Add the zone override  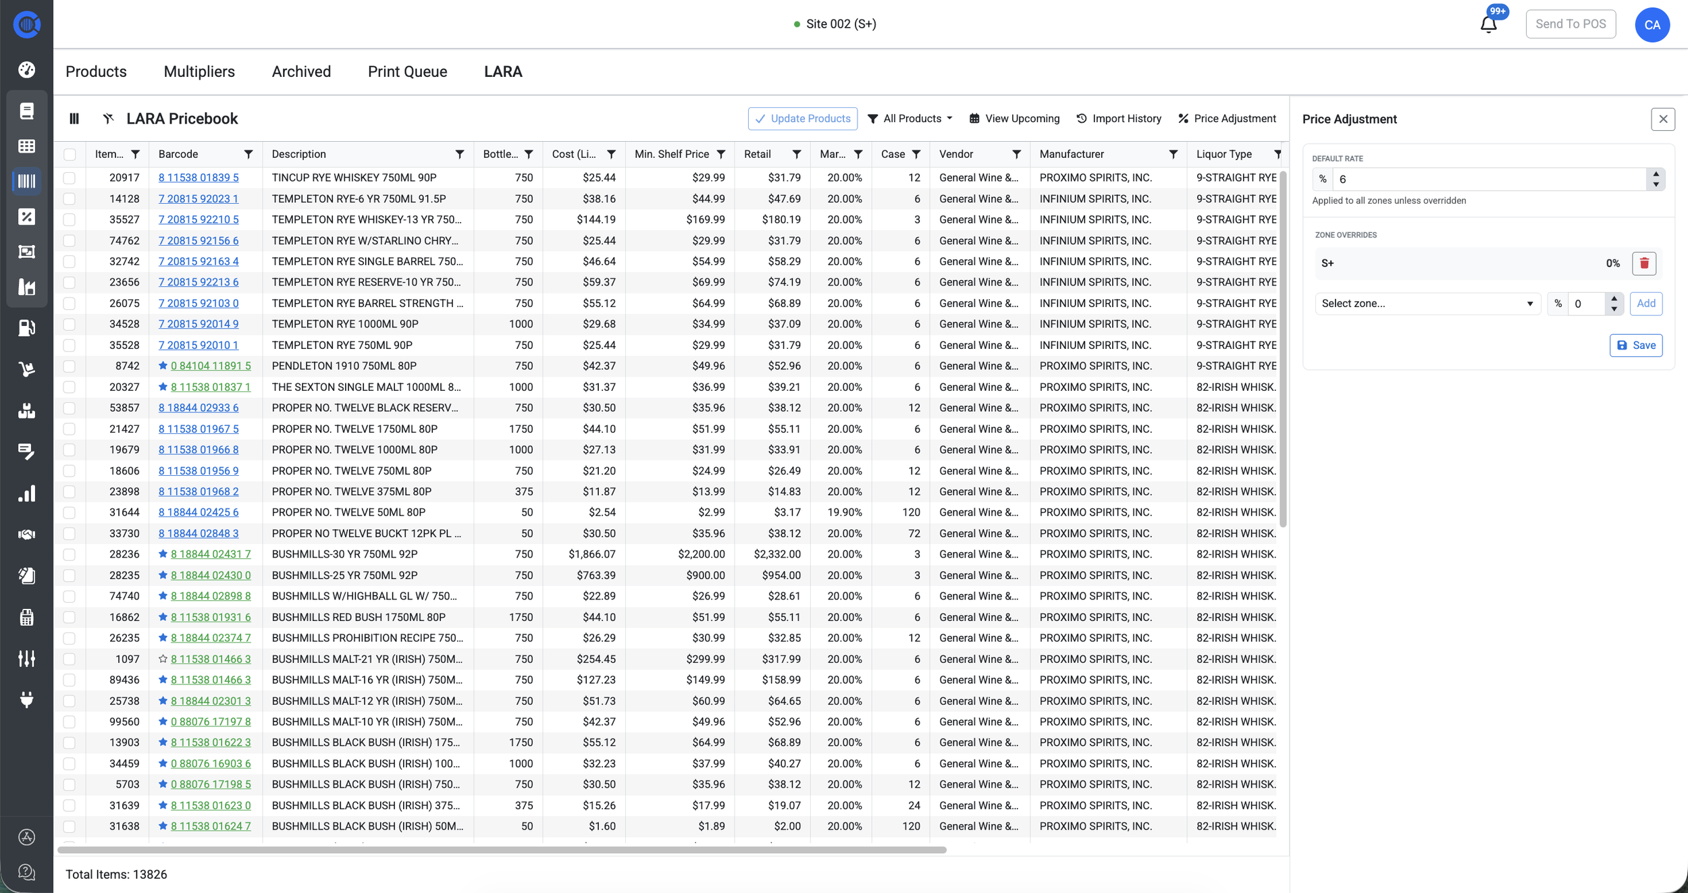pyautogui.click(x=1645, y=304)
